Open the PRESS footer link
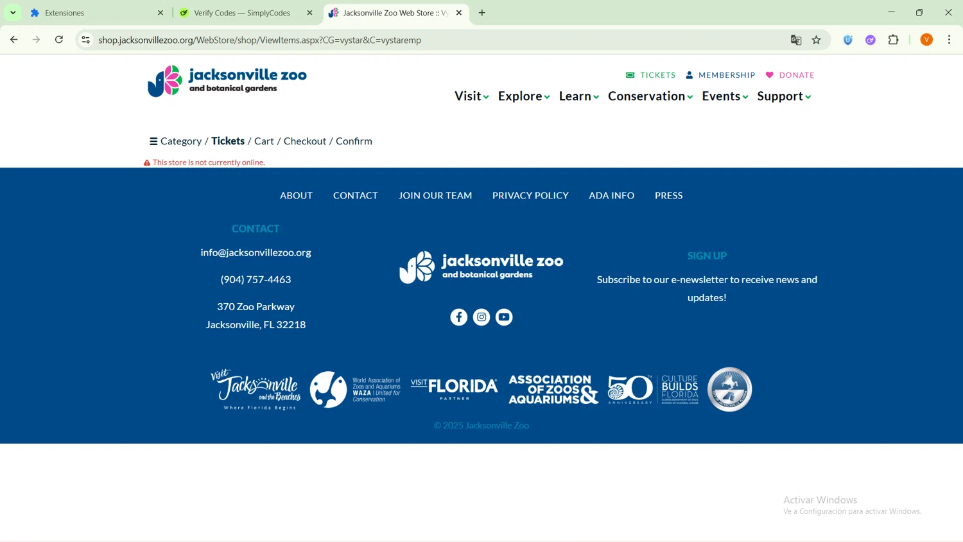The height and width of the screenshot is (542, 963). [x=668, y=196]
